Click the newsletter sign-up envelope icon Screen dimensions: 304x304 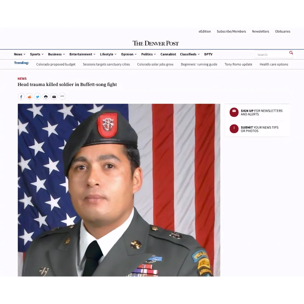click(x=234, y=112)
